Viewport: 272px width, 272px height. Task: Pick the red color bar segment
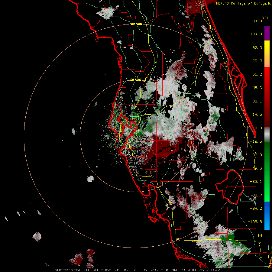point(267,97)
